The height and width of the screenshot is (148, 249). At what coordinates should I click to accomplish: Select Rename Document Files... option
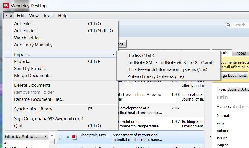coord(61,99)
